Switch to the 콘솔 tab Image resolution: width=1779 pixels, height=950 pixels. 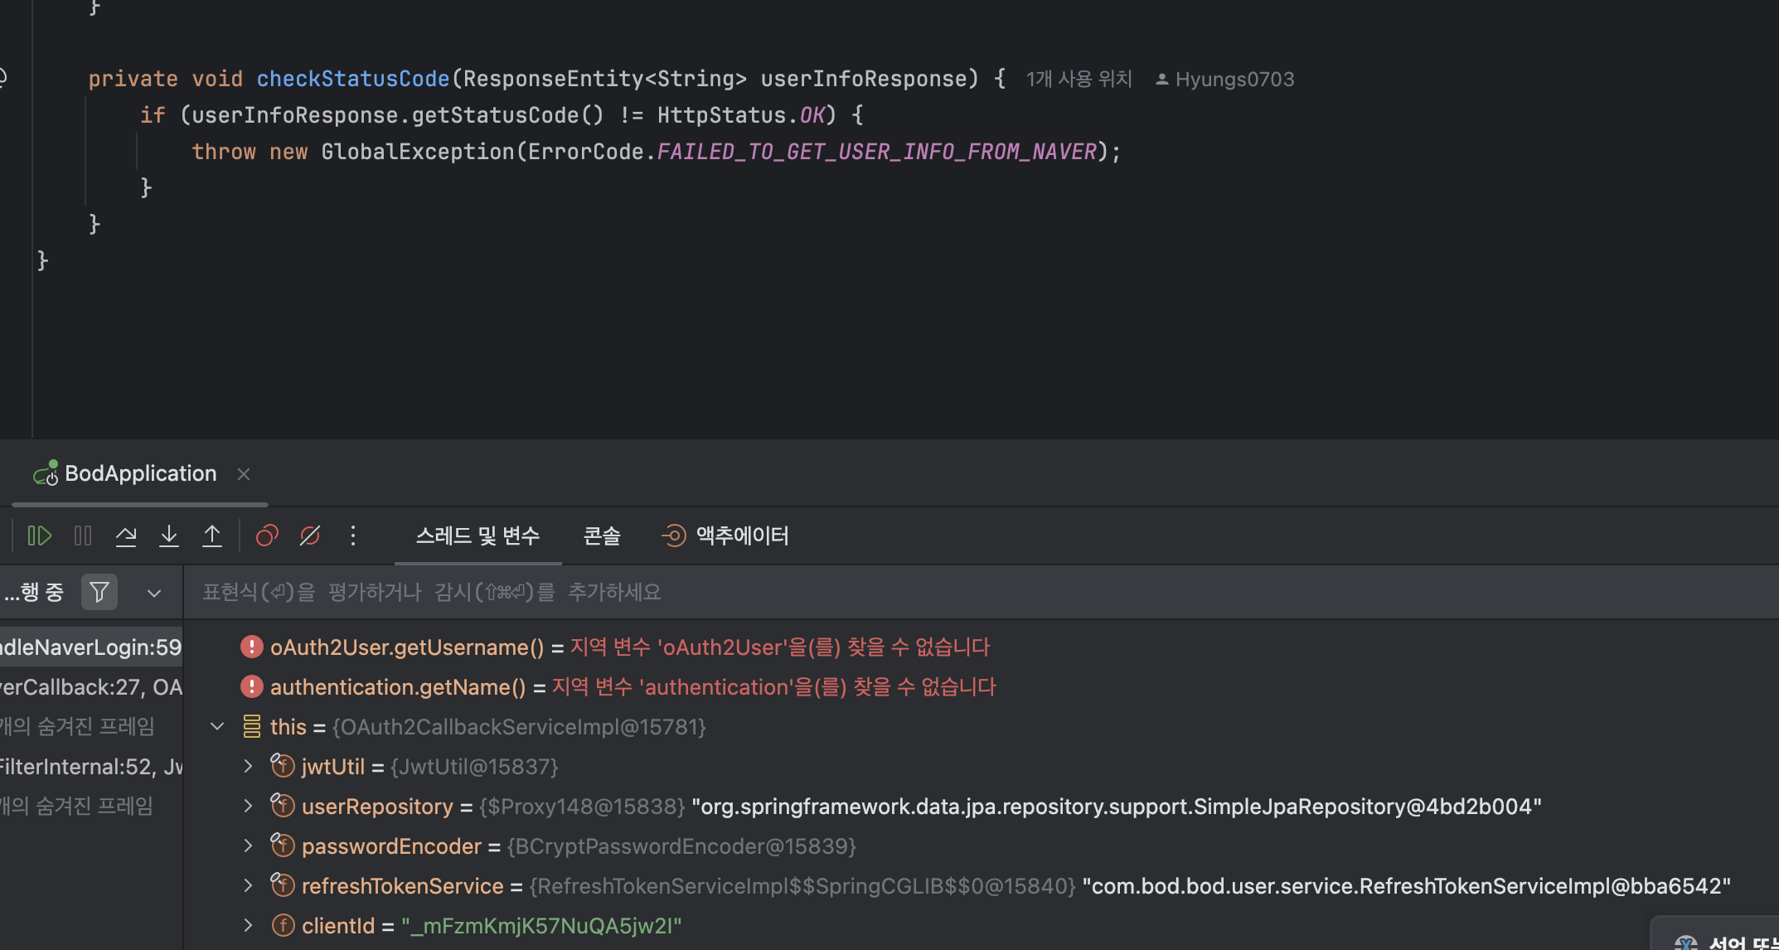(602, 536)
